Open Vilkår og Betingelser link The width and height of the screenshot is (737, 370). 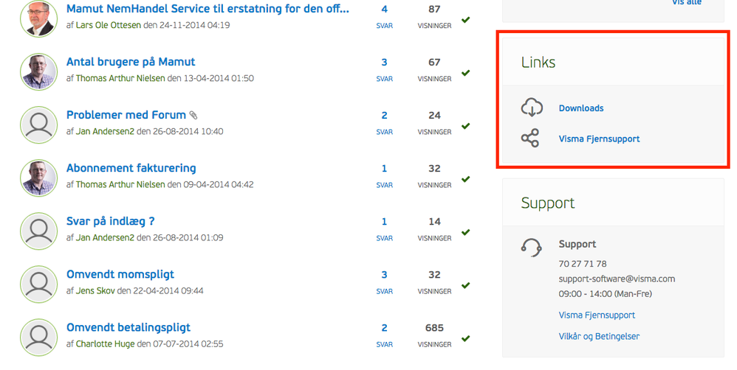point(599,336)
